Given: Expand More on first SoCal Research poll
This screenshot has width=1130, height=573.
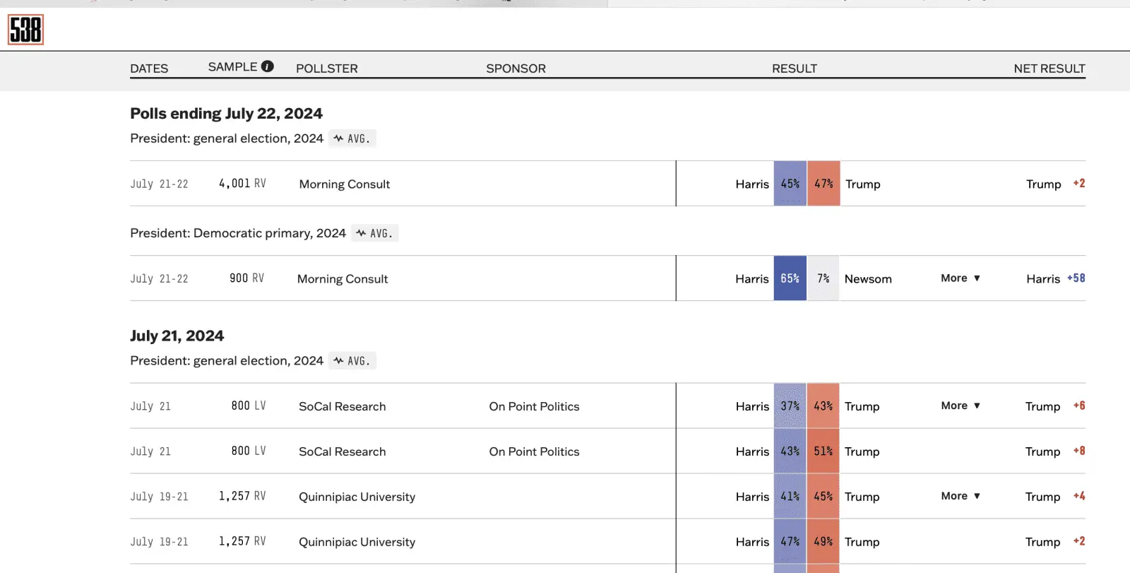Looking at the screenshot, I should point(961,406).
